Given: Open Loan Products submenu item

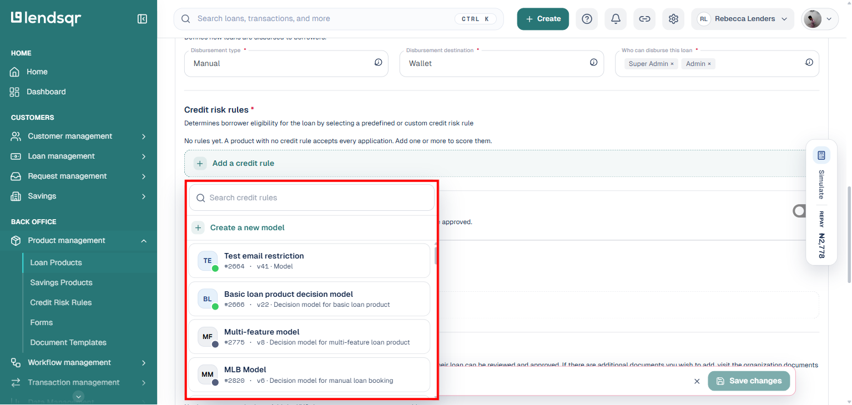Looking at the screenshot, I should click(56, 262).
